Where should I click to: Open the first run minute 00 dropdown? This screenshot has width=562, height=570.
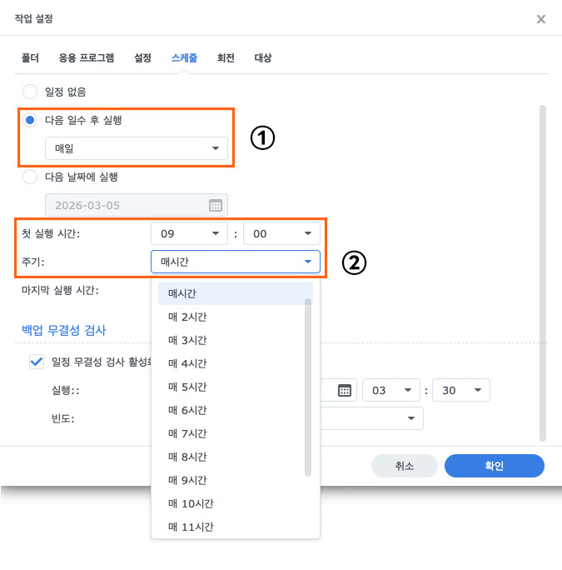pyautogui.click(x=281, y=234)
